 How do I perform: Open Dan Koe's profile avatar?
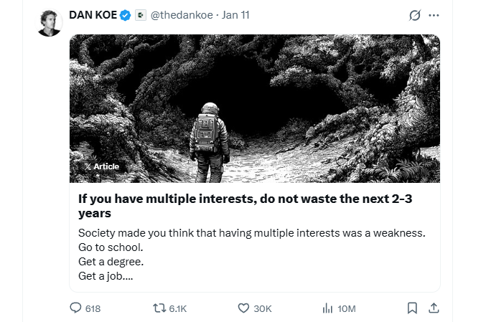coord(49,23)
